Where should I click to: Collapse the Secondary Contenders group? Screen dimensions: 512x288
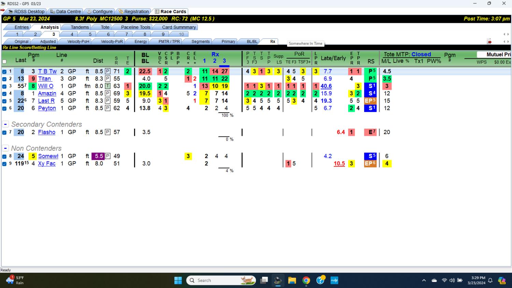(5, 125)
